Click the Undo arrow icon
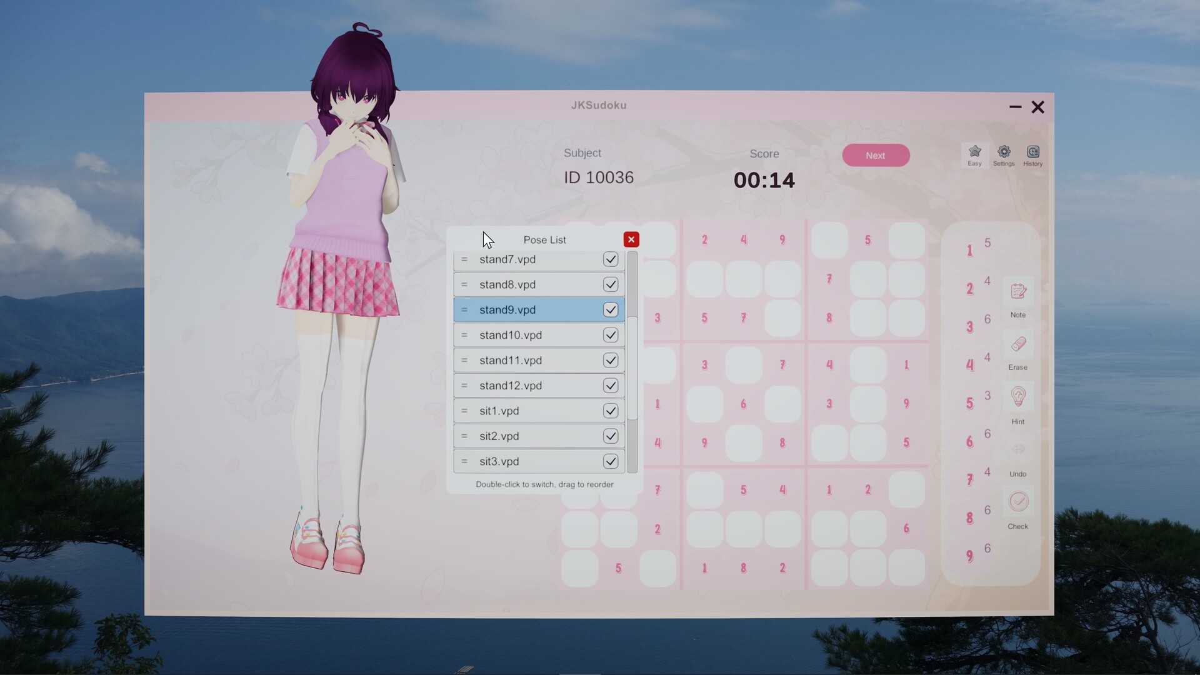Image resolution: width=1200 pixels, height=675 pixels. coord(1018,450)
